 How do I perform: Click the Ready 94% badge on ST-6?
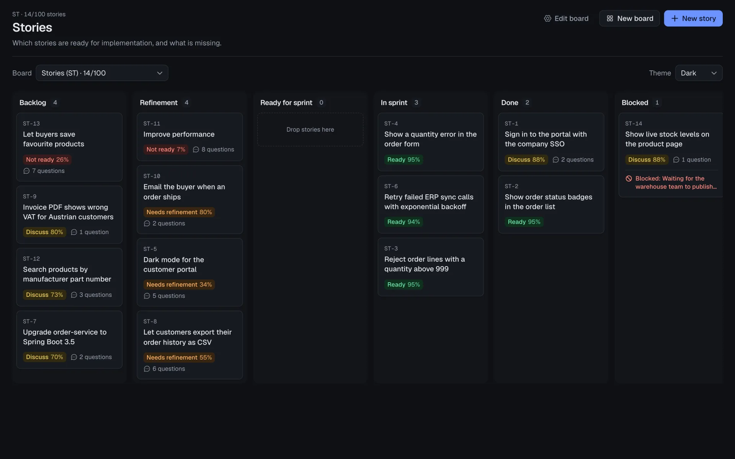[403, 222]
